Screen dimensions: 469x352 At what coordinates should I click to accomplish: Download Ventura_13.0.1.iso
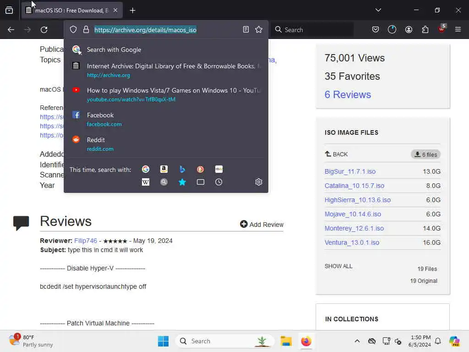(x=352, y=242)
